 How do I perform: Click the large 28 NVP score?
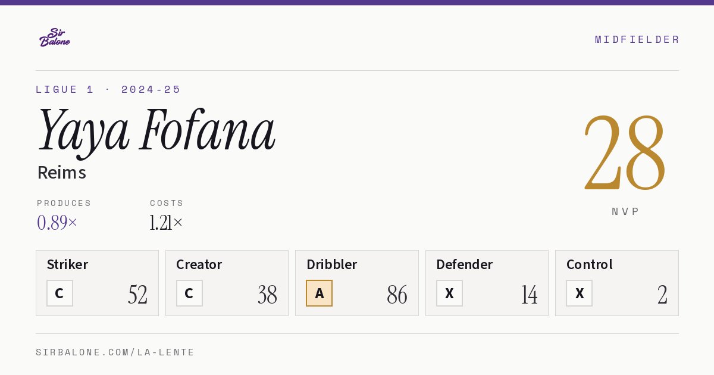pyautogui.click(x=624, y=152)
